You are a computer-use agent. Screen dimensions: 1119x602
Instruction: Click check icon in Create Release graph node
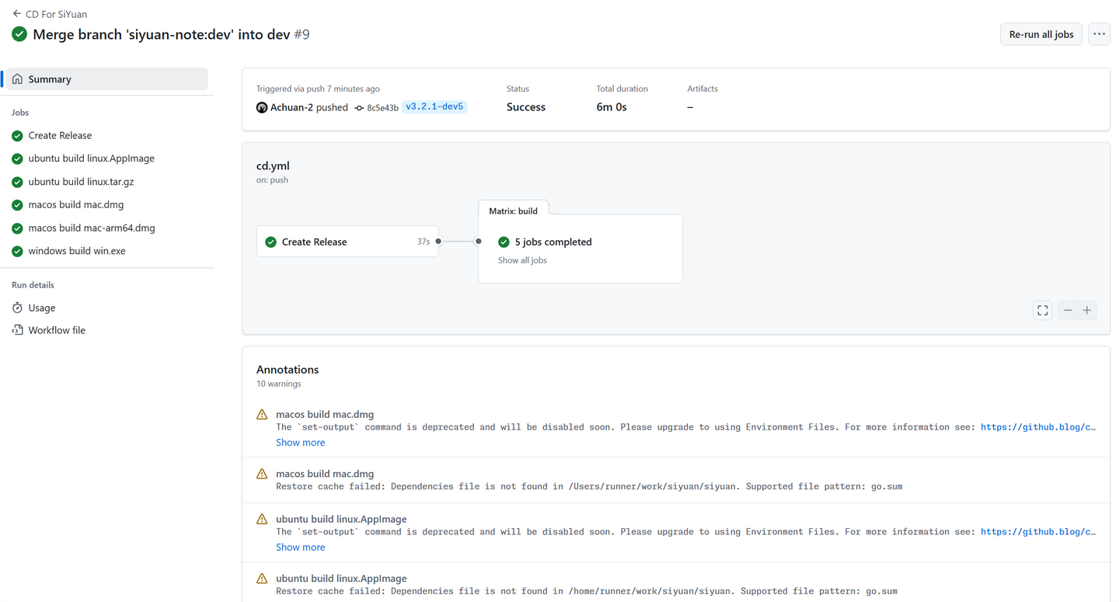click(271, 242)
